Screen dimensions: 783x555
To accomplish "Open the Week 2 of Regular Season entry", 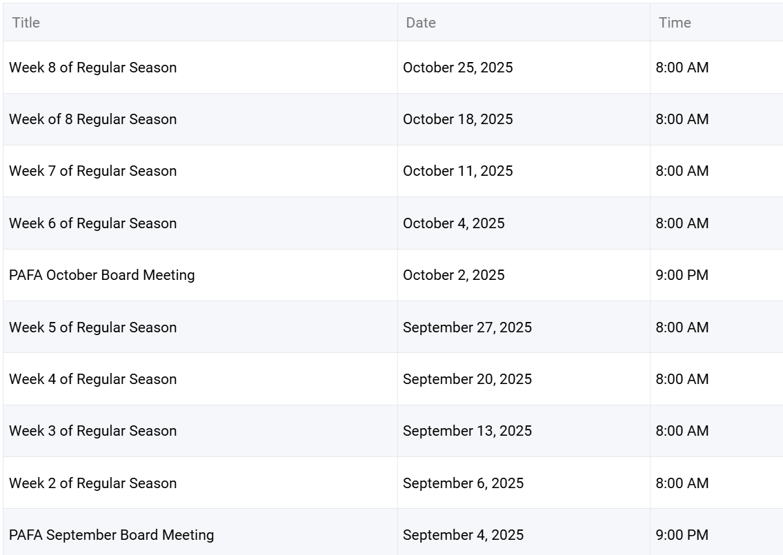I will (x=93, y=483).
